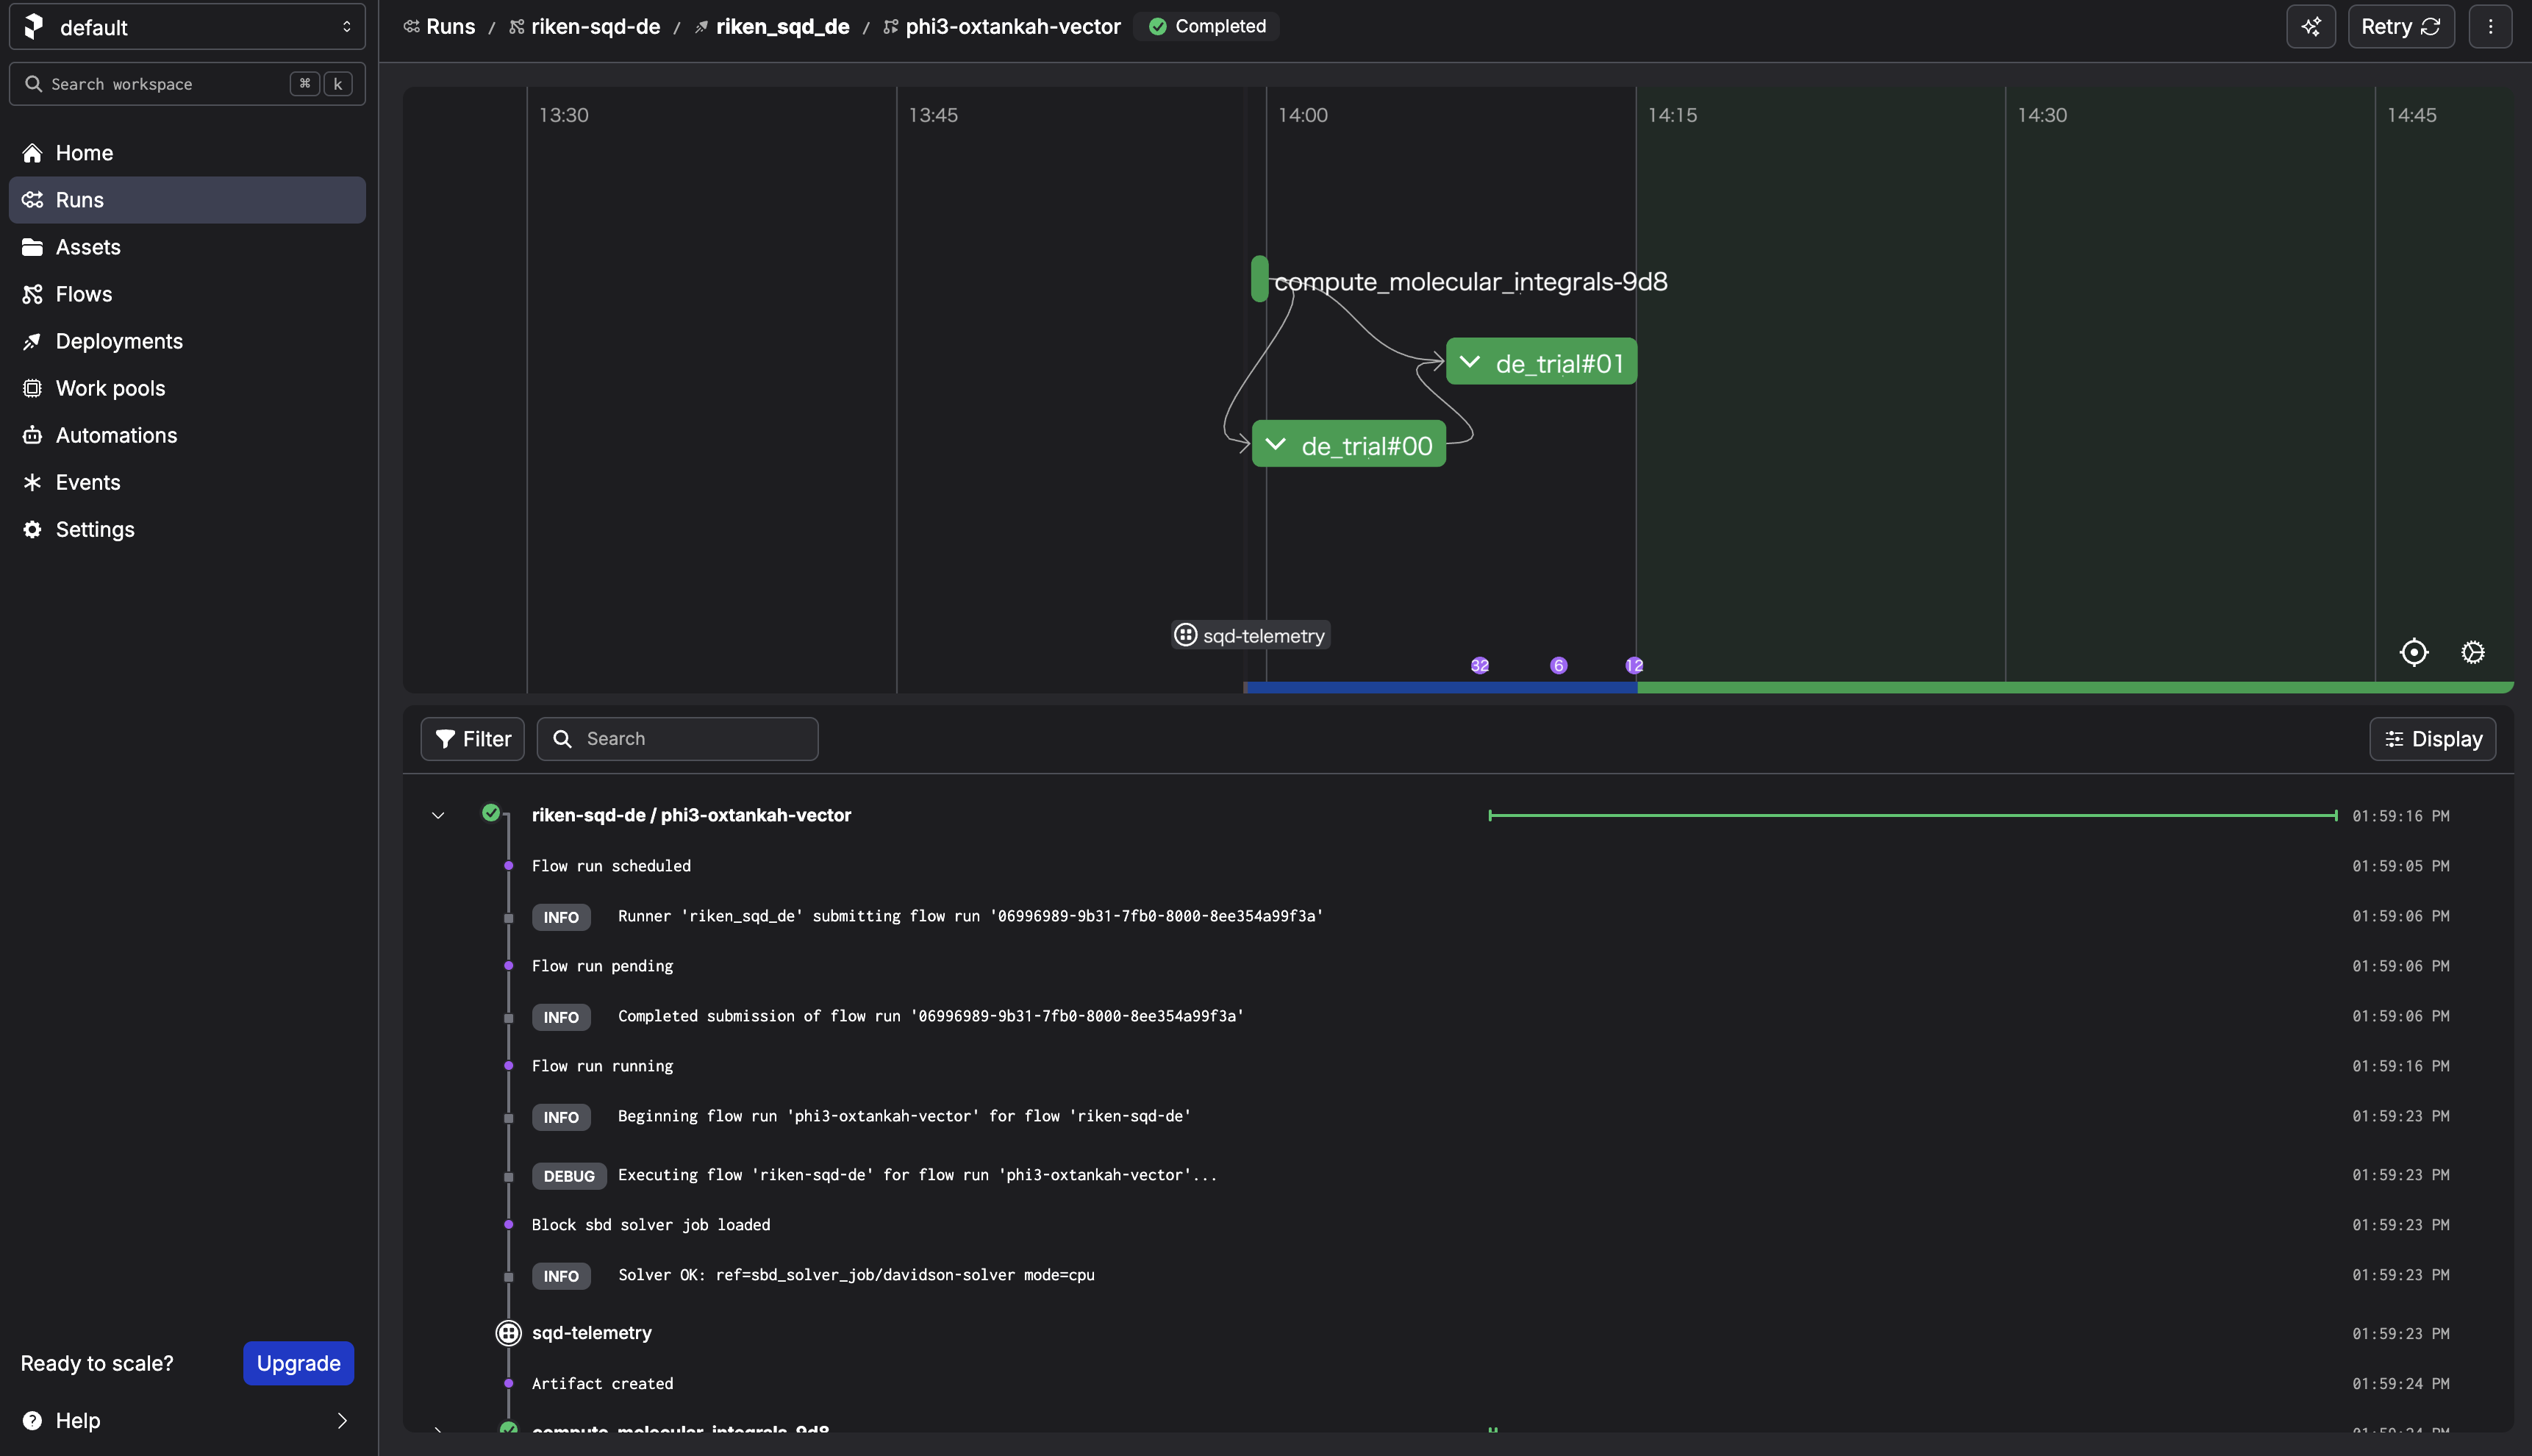Open the three-dot options menu
Screen dimensions: 2532x1456
2490,27
